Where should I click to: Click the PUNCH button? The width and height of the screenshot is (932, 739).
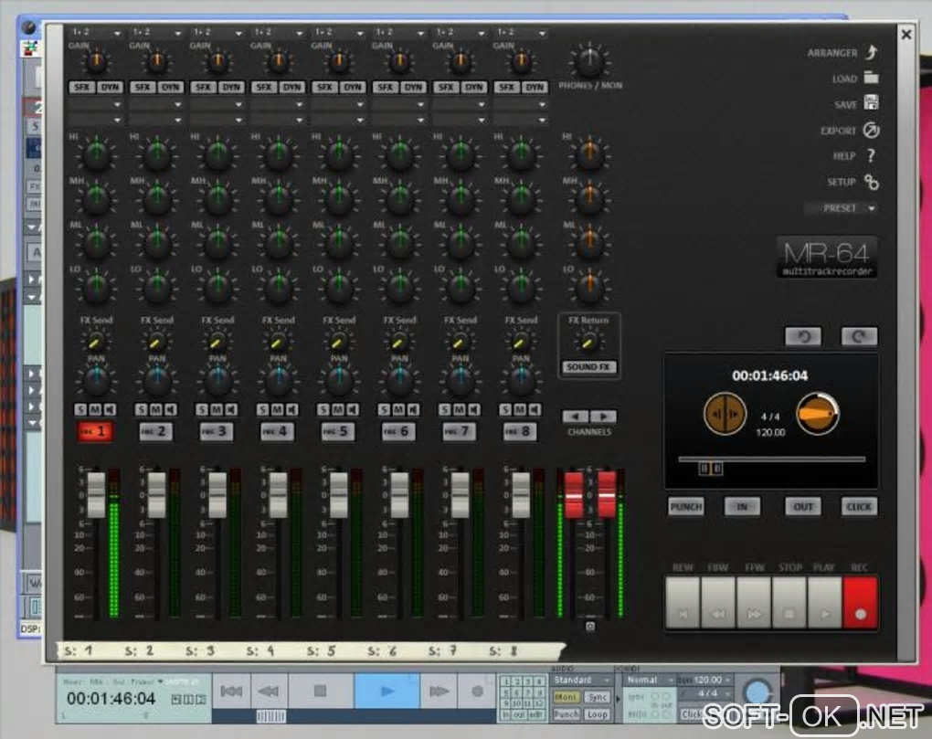pos(686,507)
